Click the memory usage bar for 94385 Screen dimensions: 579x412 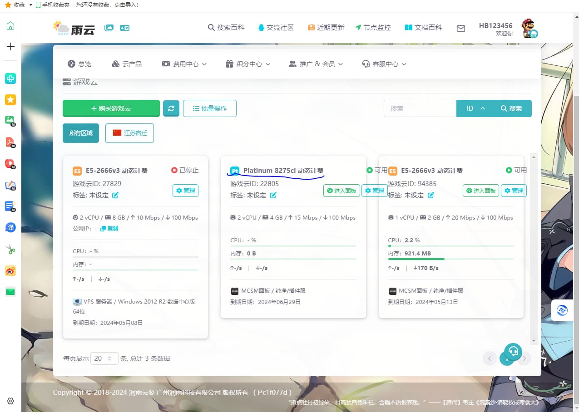click(x=451, y=259)
